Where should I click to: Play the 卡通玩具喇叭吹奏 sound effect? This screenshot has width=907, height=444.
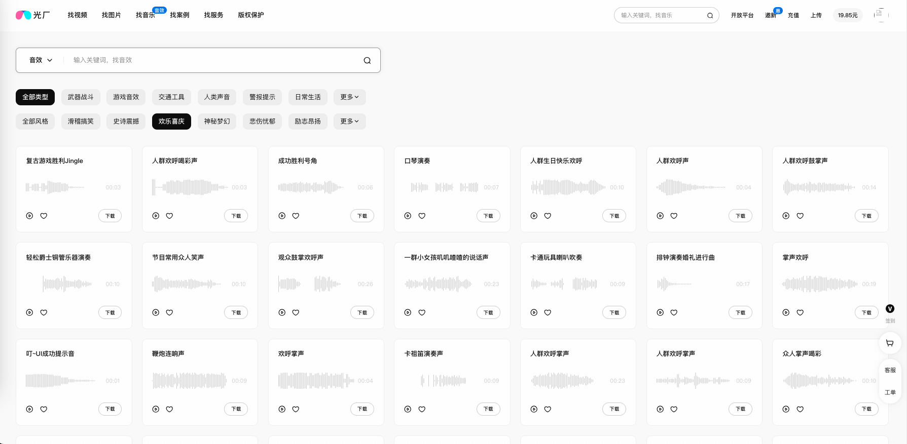click(x=534, y=312)
